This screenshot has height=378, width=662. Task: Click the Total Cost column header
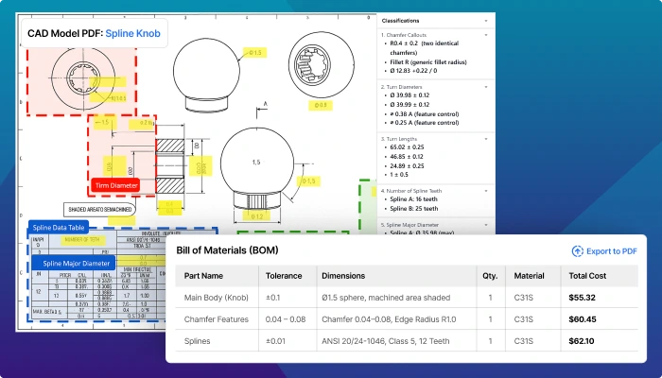point(587,276)
